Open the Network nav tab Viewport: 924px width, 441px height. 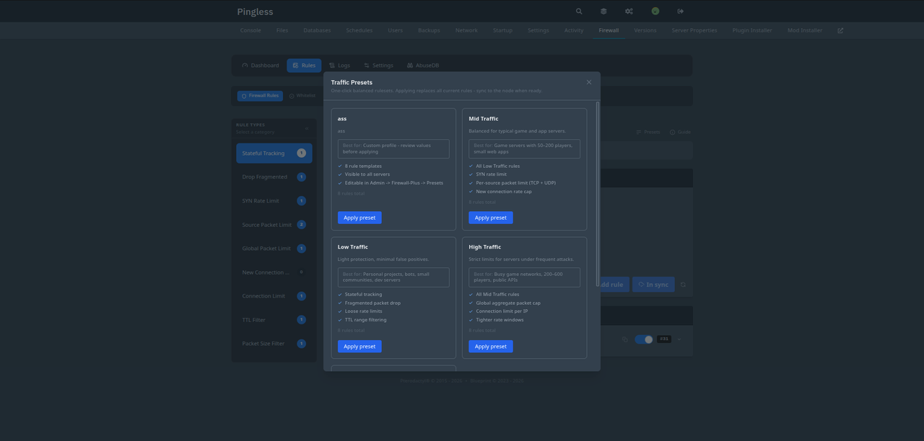[466, 30]
